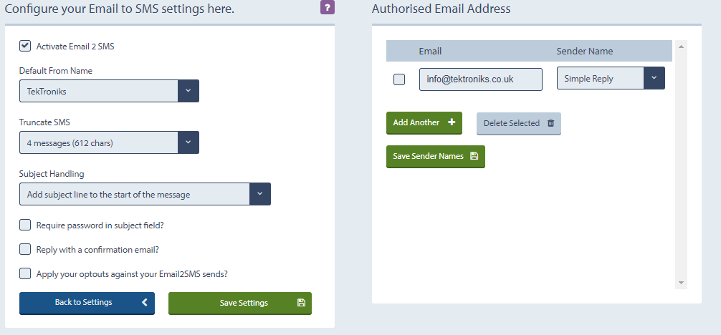Click the Save Sender Names button

click(x=436, y=157)
